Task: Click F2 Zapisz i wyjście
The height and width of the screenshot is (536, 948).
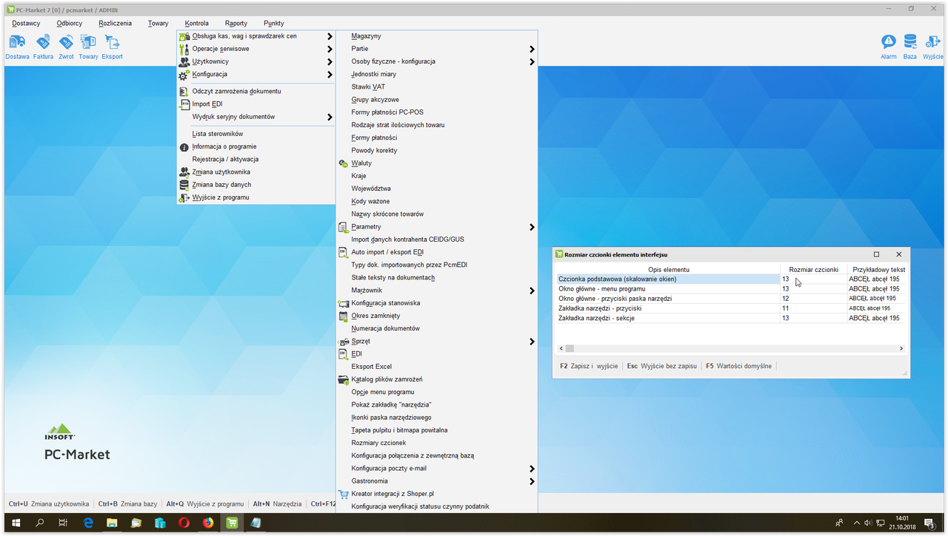Action: [x=589, y=366]
